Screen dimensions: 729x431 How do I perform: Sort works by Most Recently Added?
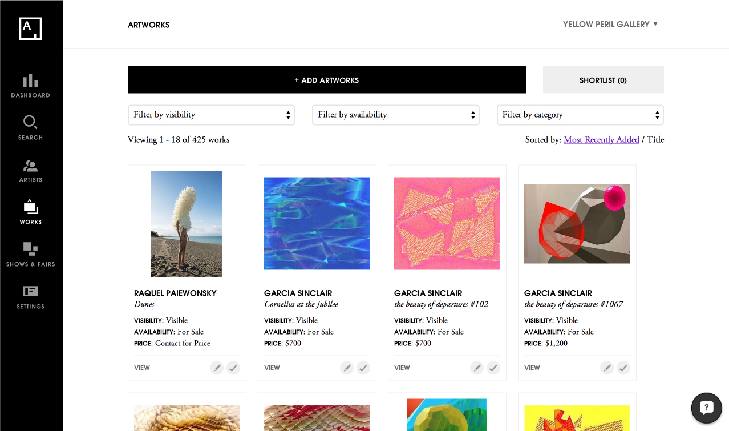point(601,140)
